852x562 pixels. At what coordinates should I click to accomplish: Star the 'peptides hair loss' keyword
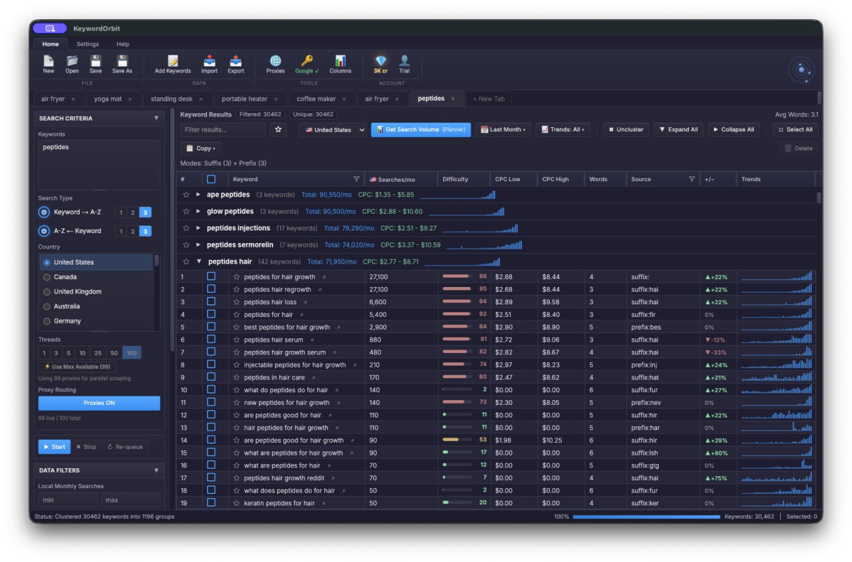tap(236, 302)
